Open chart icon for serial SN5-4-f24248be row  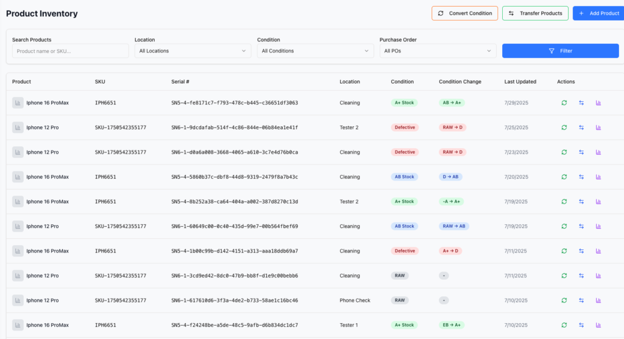[598, 325]
